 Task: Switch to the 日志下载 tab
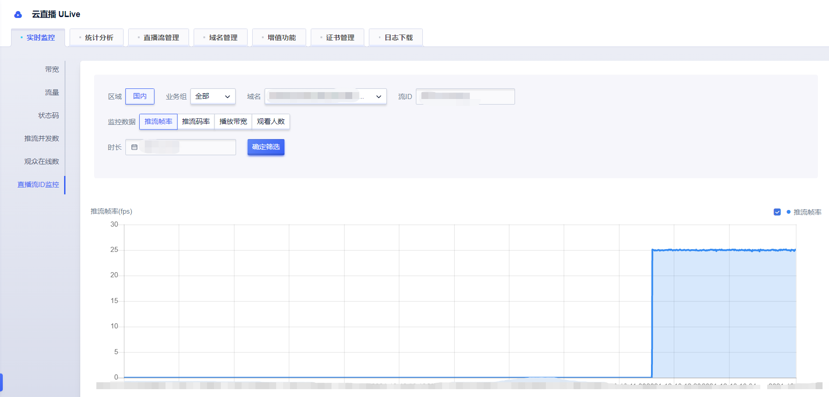(x=396, y=38)
